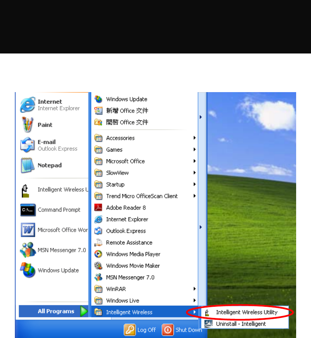Click the open Office document icon
The height and width of the screenshot is (338, 311).
pos(98,123)
